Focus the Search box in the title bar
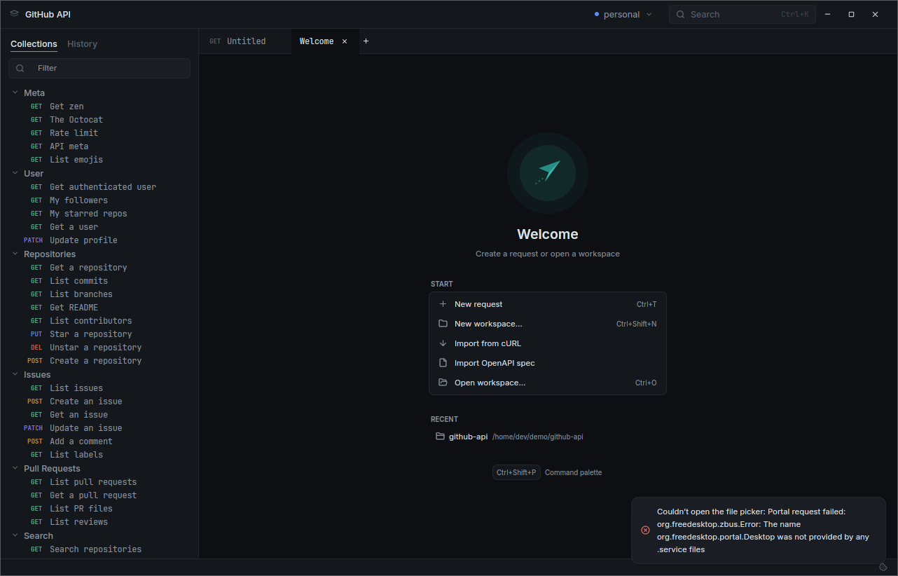898x576 pixels. tap(742, 14)
